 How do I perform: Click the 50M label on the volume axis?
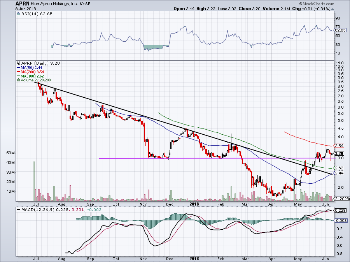(x=11, y=153)
